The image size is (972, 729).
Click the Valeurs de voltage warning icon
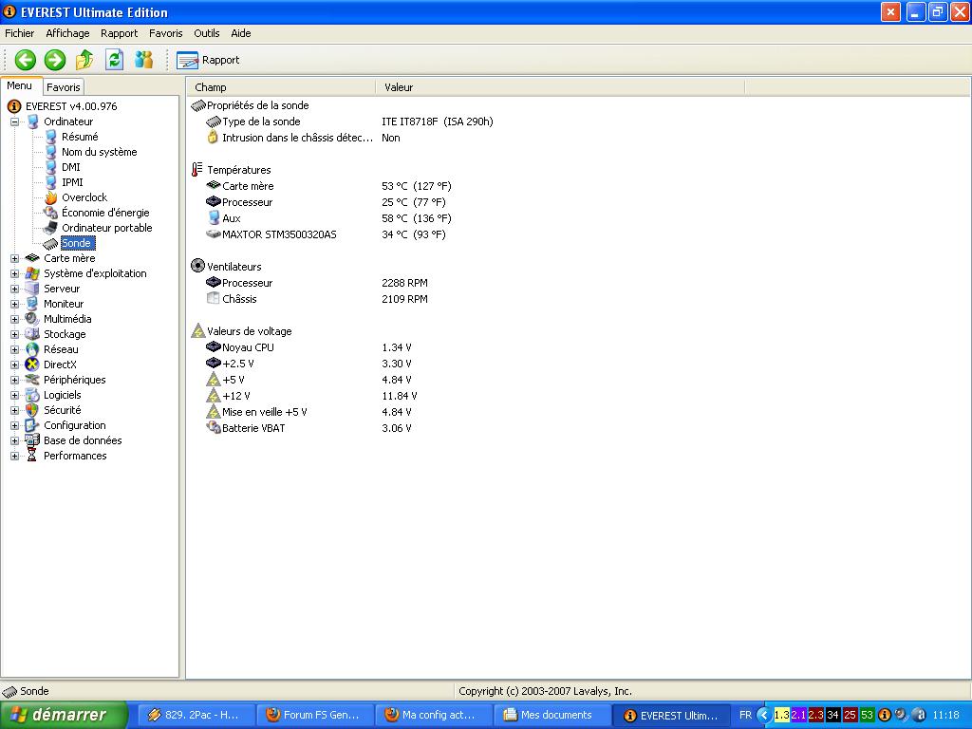click(197, 331)
